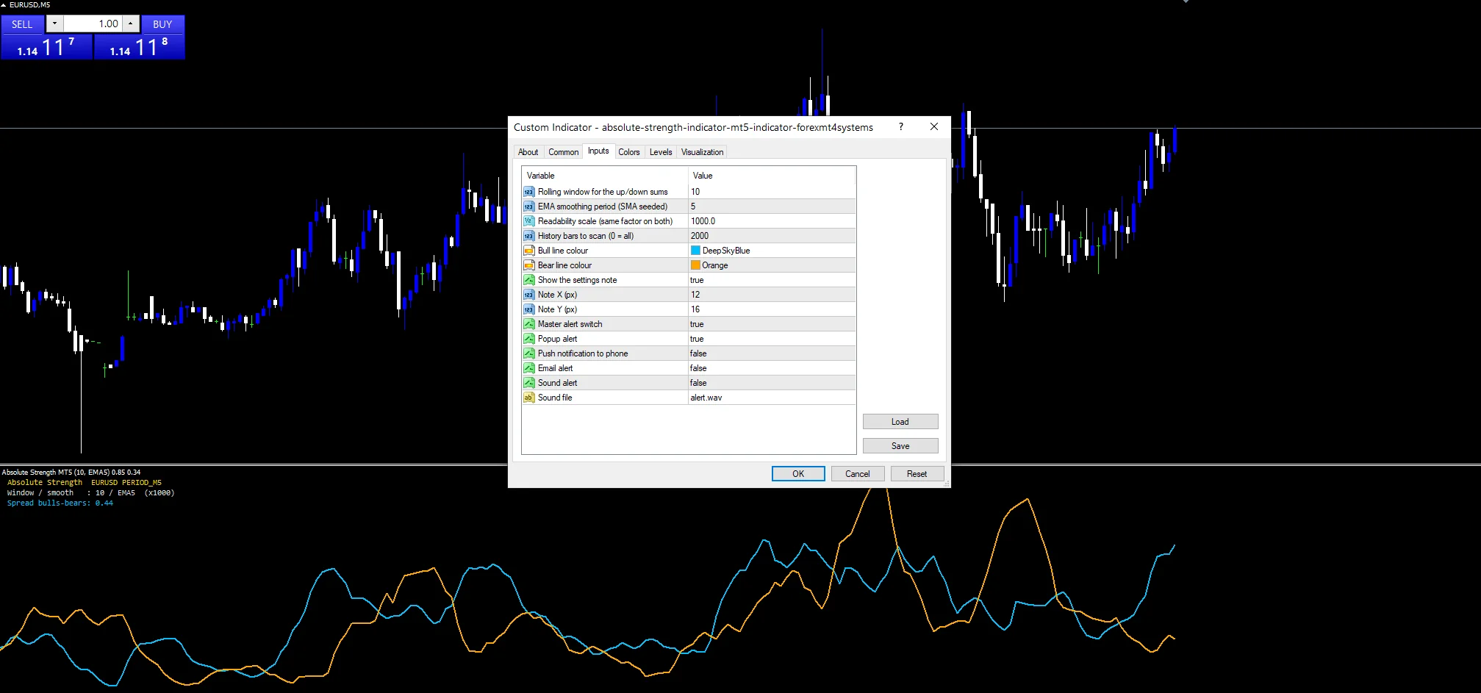Toggle Popup alert true value

(772, 339)
